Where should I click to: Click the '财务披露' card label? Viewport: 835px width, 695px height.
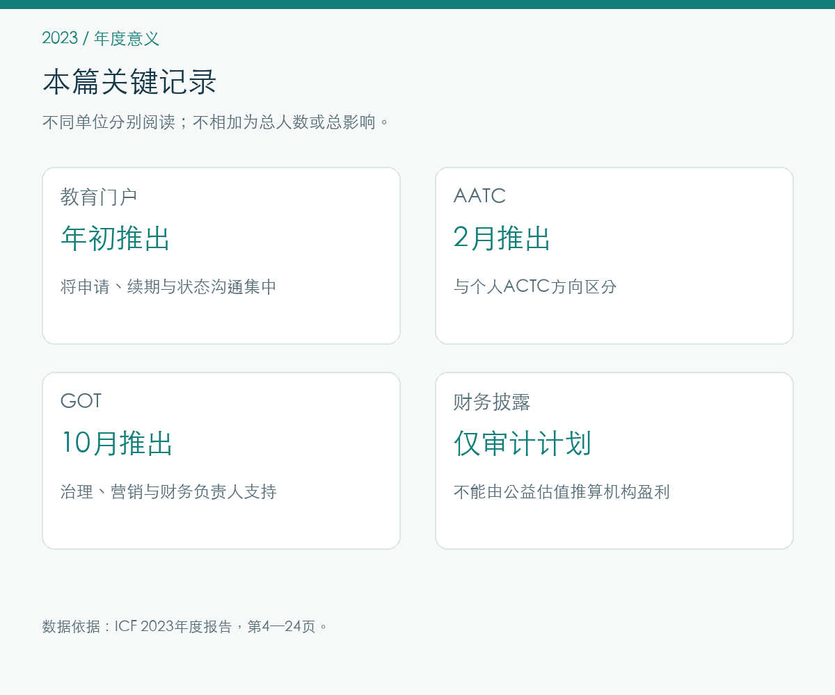[x=492, y=402]
